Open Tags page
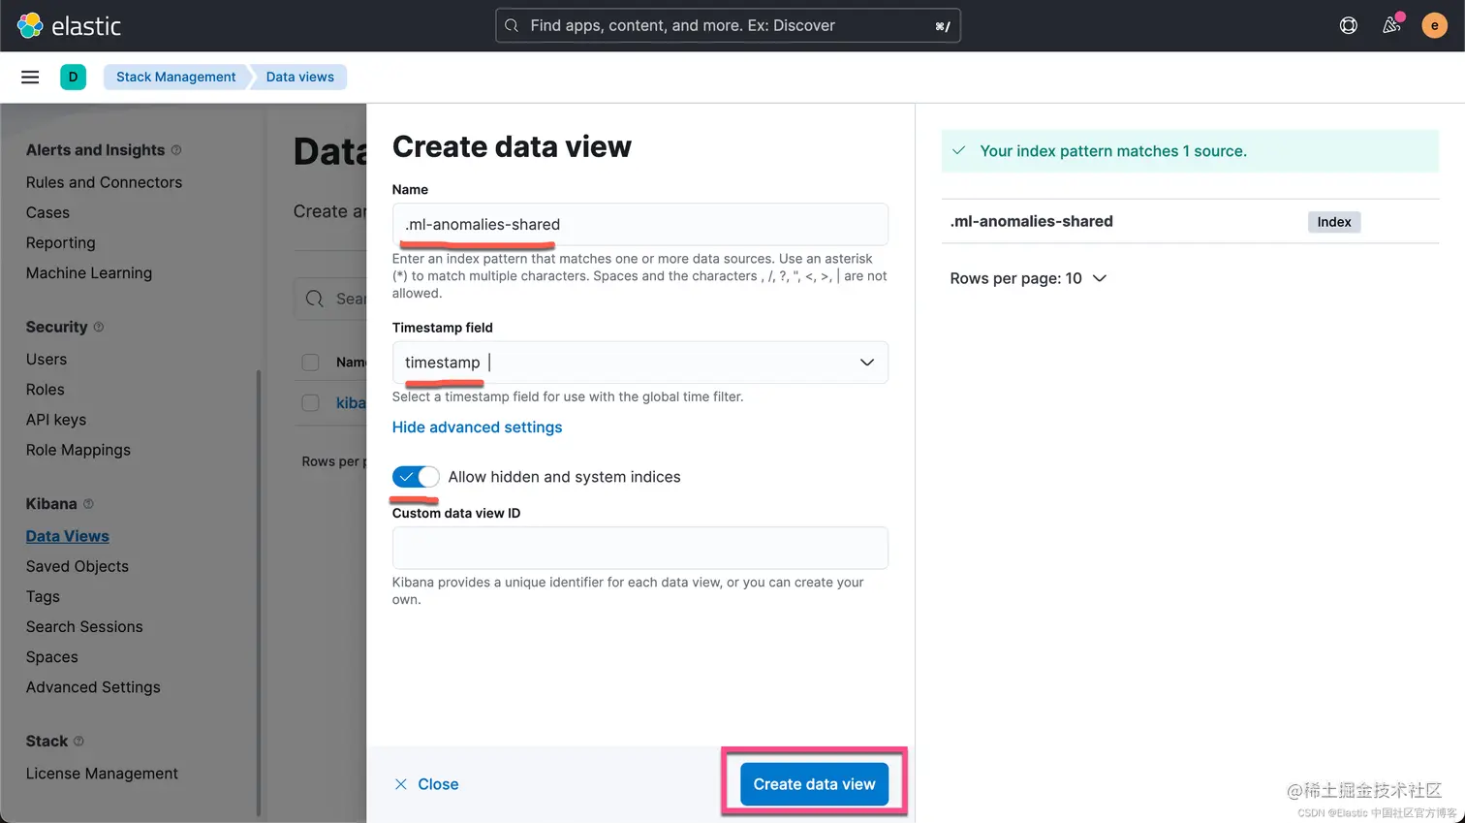 (x=43, y=597)
